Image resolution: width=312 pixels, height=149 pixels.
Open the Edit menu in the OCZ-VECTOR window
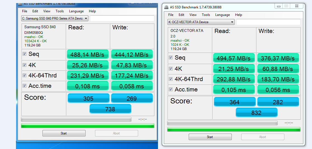[181, 15]
